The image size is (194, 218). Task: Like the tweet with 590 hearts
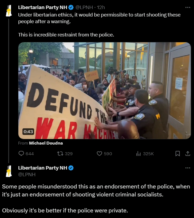tap(99, 154)
